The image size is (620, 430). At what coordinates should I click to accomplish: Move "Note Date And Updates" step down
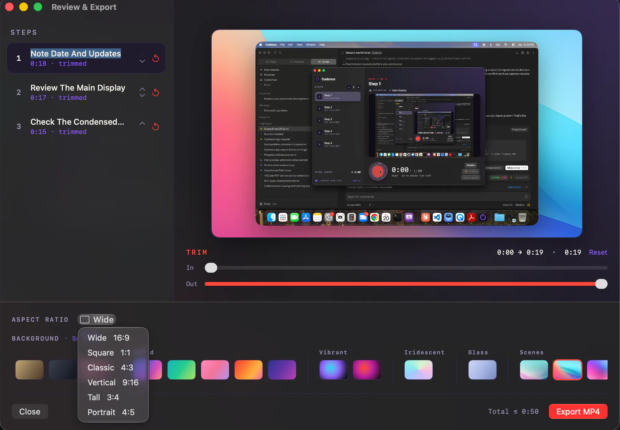142,61
